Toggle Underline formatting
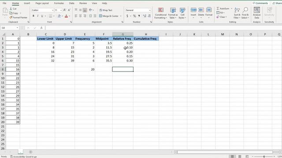 (42, 16)
